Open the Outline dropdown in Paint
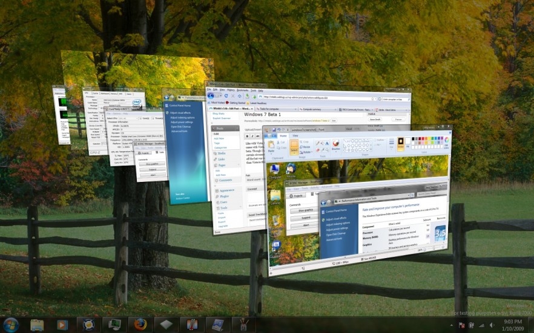This screenshot has height=333, width=534. point(380,140)
